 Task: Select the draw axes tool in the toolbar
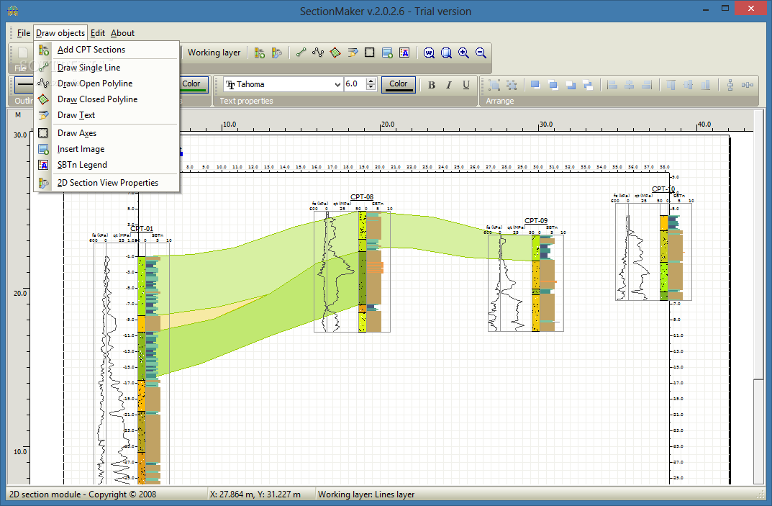[x=370, y=53]
